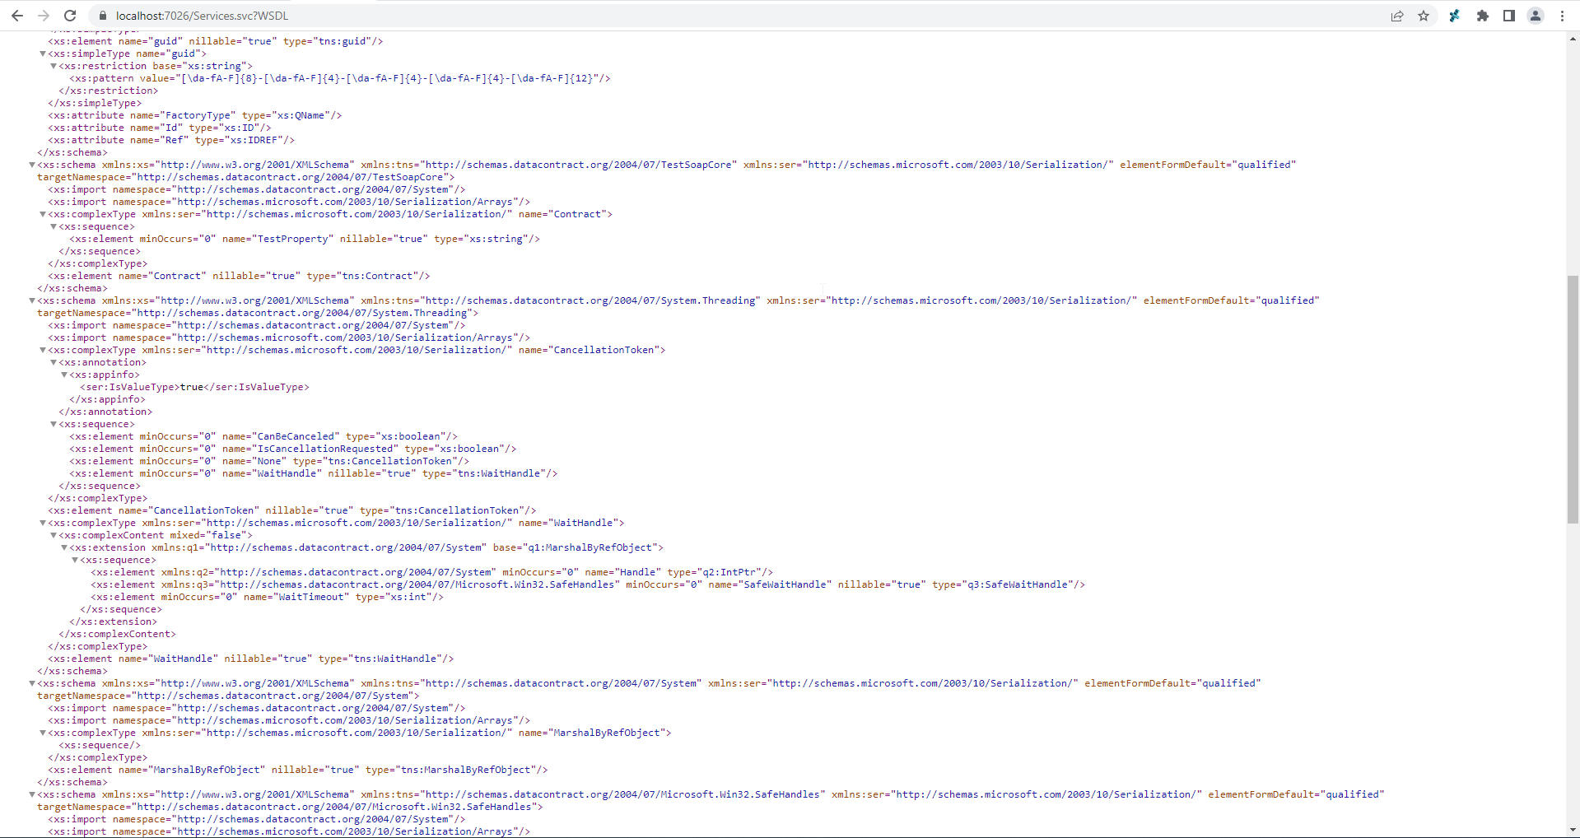This screenshot has height=838, width=1580.
Task: Bookmark this tab with star
Action: (x=1424, y=16)
